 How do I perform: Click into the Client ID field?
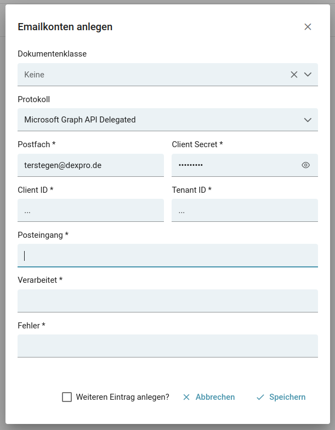tap(90, 210)
